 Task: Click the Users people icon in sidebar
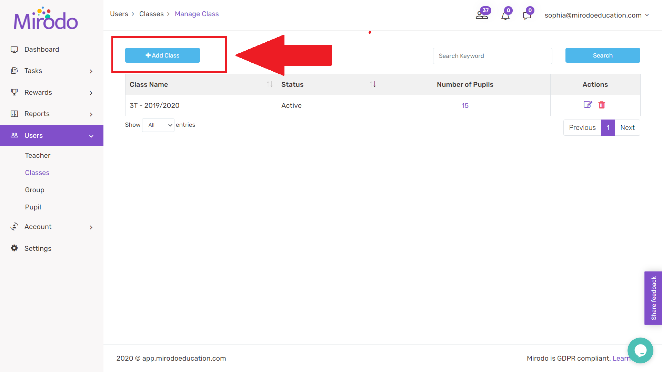click(x=14, y=135)
